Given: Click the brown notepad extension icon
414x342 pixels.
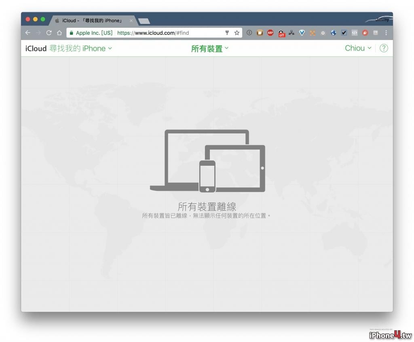Looking at the screenshot, I should tap(260, 33).
